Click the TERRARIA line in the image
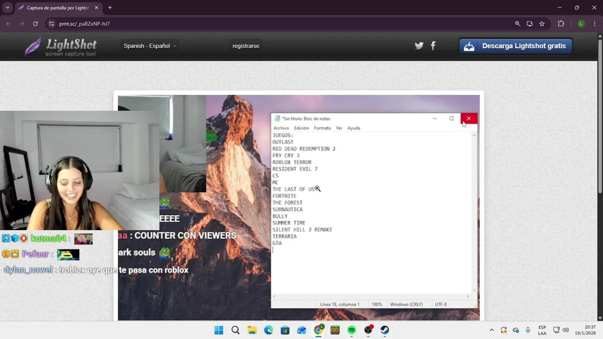This screenshot has height=339, width=603. (x=285, y=236)
